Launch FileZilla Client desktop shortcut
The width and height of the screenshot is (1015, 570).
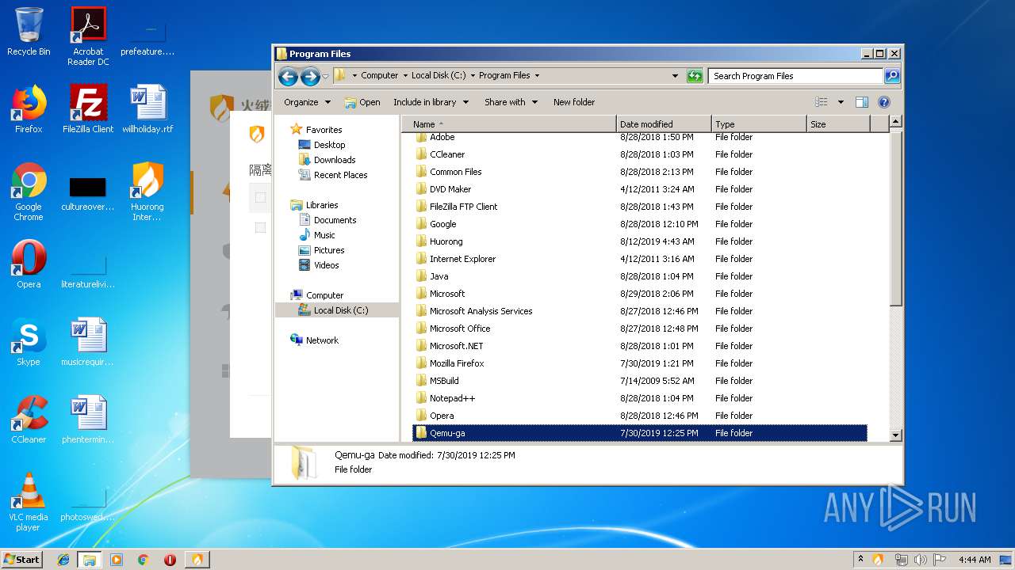[x=88, y=109]
